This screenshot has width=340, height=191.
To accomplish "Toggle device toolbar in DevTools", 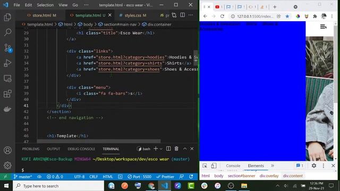I will pos(214,166).
